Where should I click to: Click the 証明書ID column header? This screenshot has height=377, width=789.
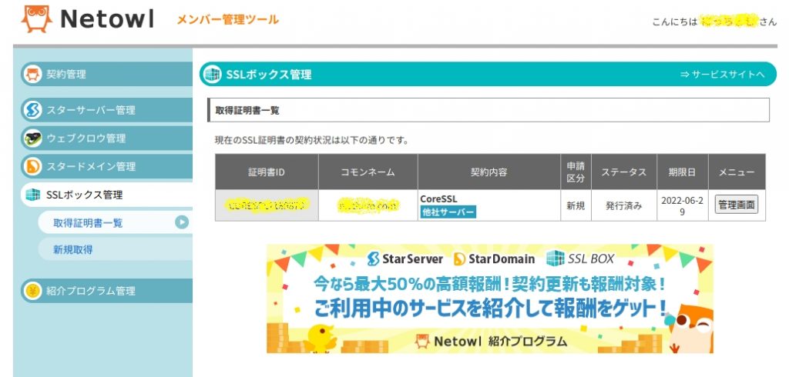tap(267, 172)
